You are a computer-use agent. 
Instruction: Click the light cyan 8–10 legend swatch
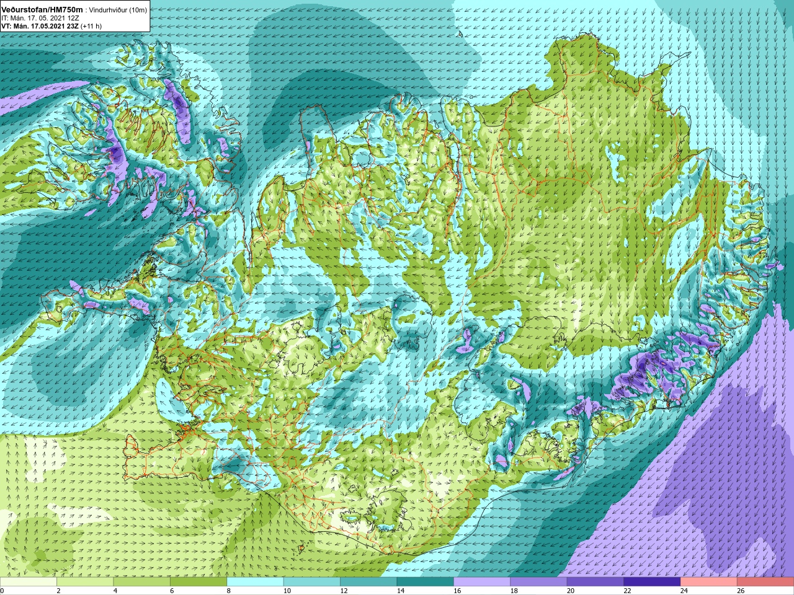pos(256,582)
